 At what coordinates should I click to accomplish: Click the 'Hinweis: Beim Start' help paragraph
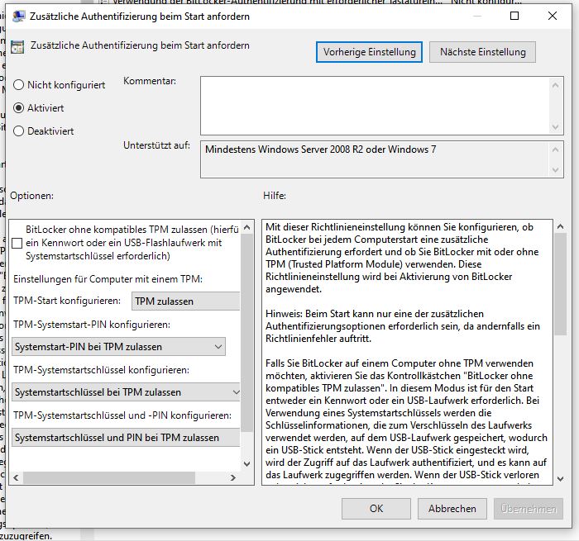(403, 326)
